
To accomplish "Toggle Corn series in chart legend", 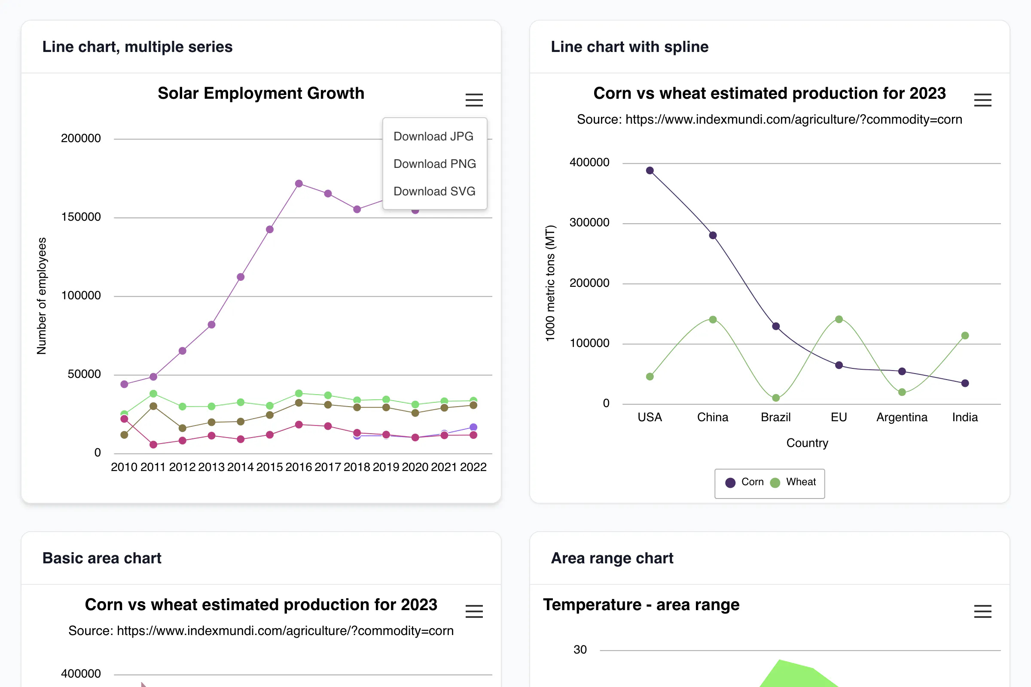I will [x=744, y=482].
